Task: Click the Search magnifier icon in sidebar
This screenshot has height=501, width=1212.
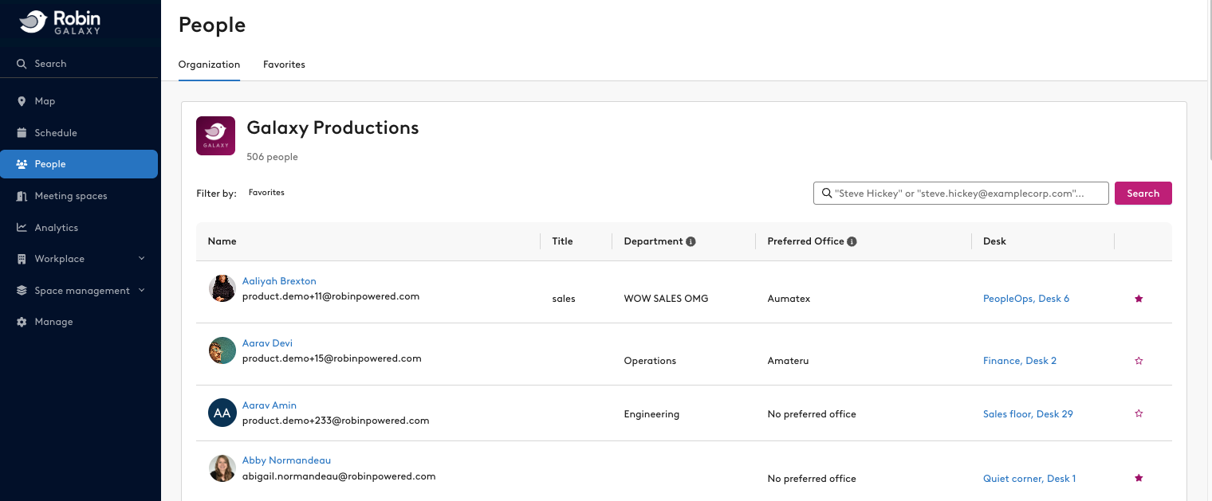Action: (x=22, y=64)
